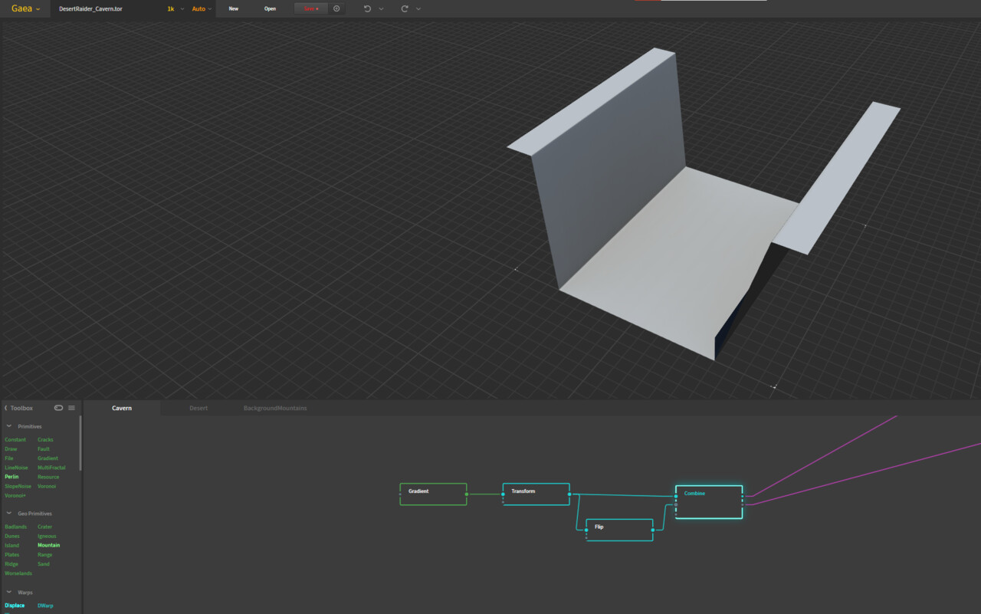Expand the undo history dropdown arrow
The width and height of the screenshot is (981, 614).
381,8
